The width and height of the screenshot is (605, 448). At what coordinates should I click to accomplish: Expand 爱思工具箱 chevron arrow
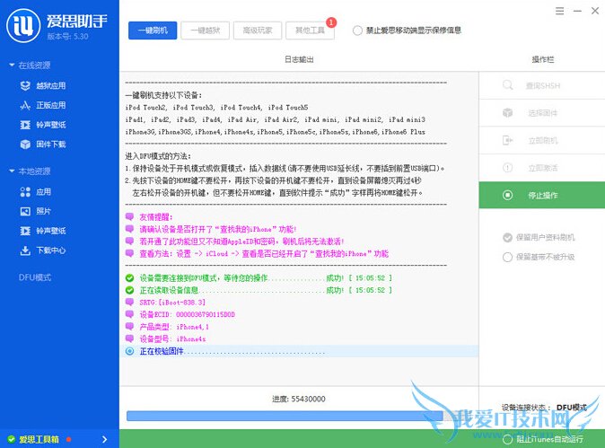pyautogui.click(x=104, y=439)
